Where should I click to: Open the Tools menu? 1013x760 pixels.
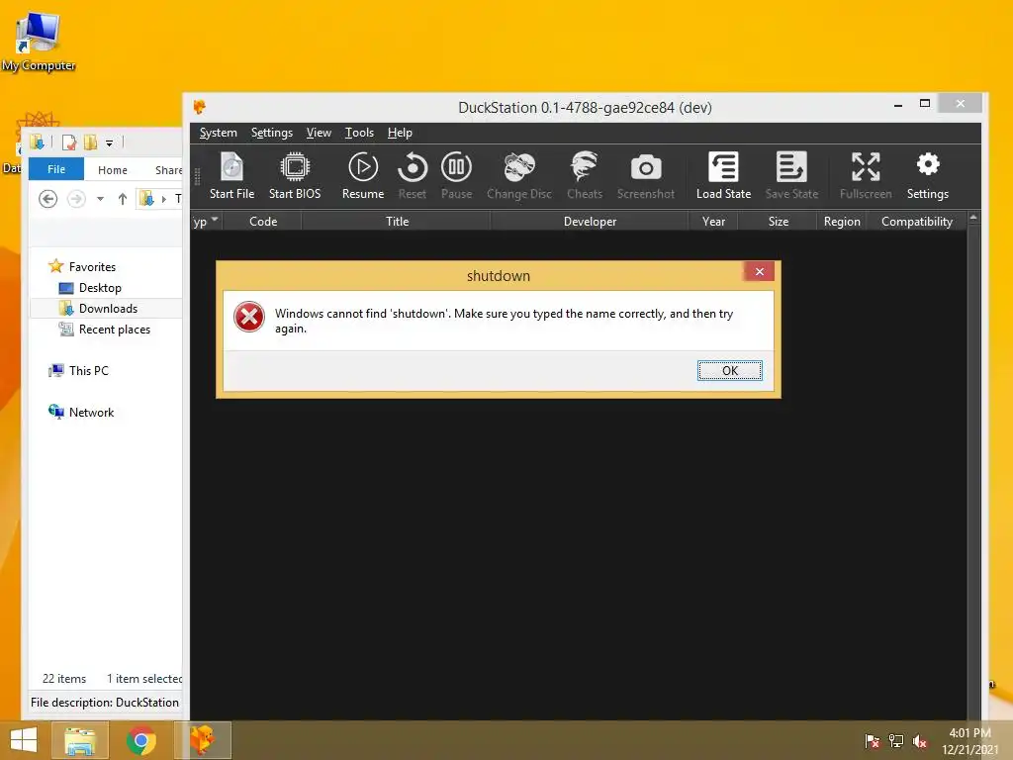[x=359, y=133]
